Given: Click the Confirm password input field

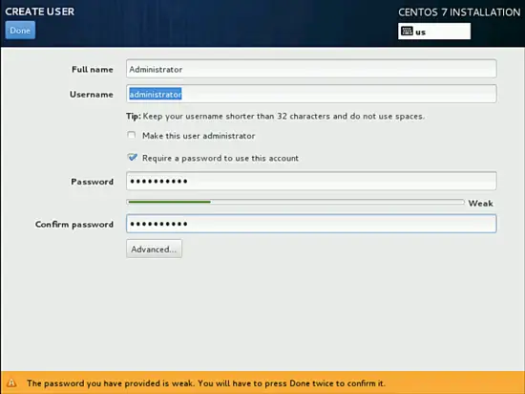Looking at the screenshot, I should 311,224.
